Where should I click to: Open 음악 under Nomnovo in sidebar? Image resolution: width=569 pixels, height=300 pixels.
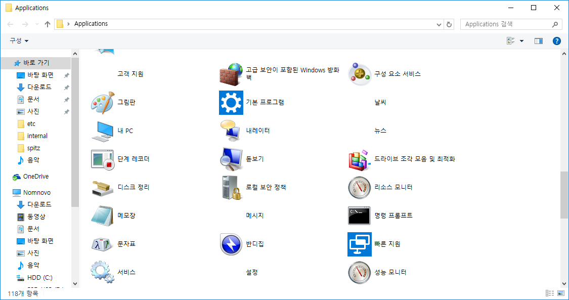tap(33, 266)
